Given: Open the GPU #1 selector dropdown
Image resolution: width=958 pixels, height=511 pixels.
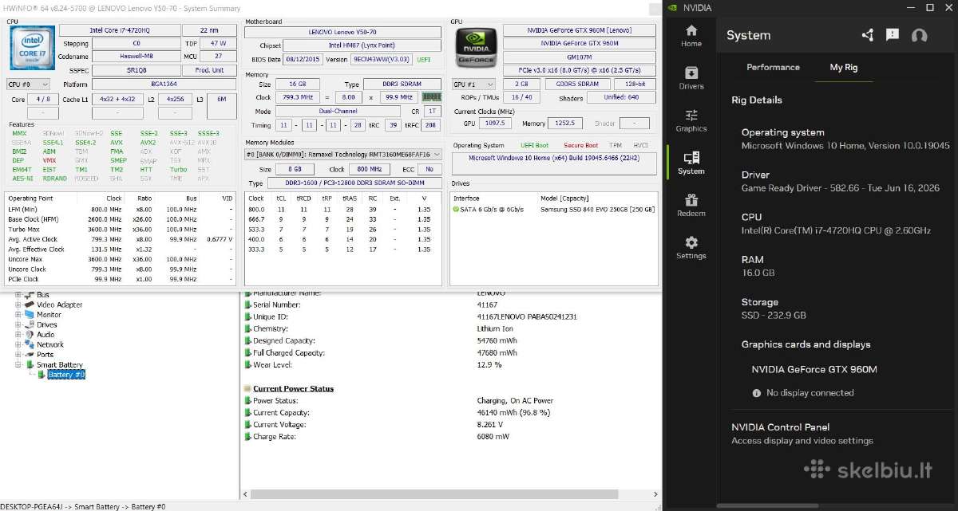Looking at the screenshot, I should pyautogui.click(x=475, y=84).
